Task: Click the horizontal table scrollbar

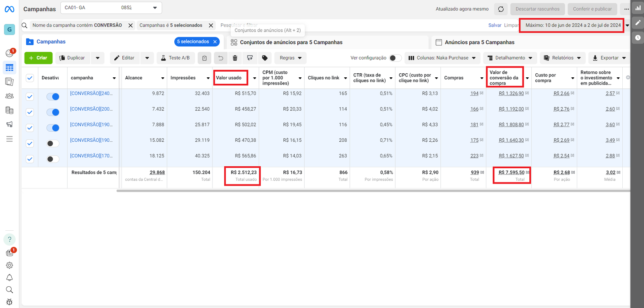Action: point(373,191)
